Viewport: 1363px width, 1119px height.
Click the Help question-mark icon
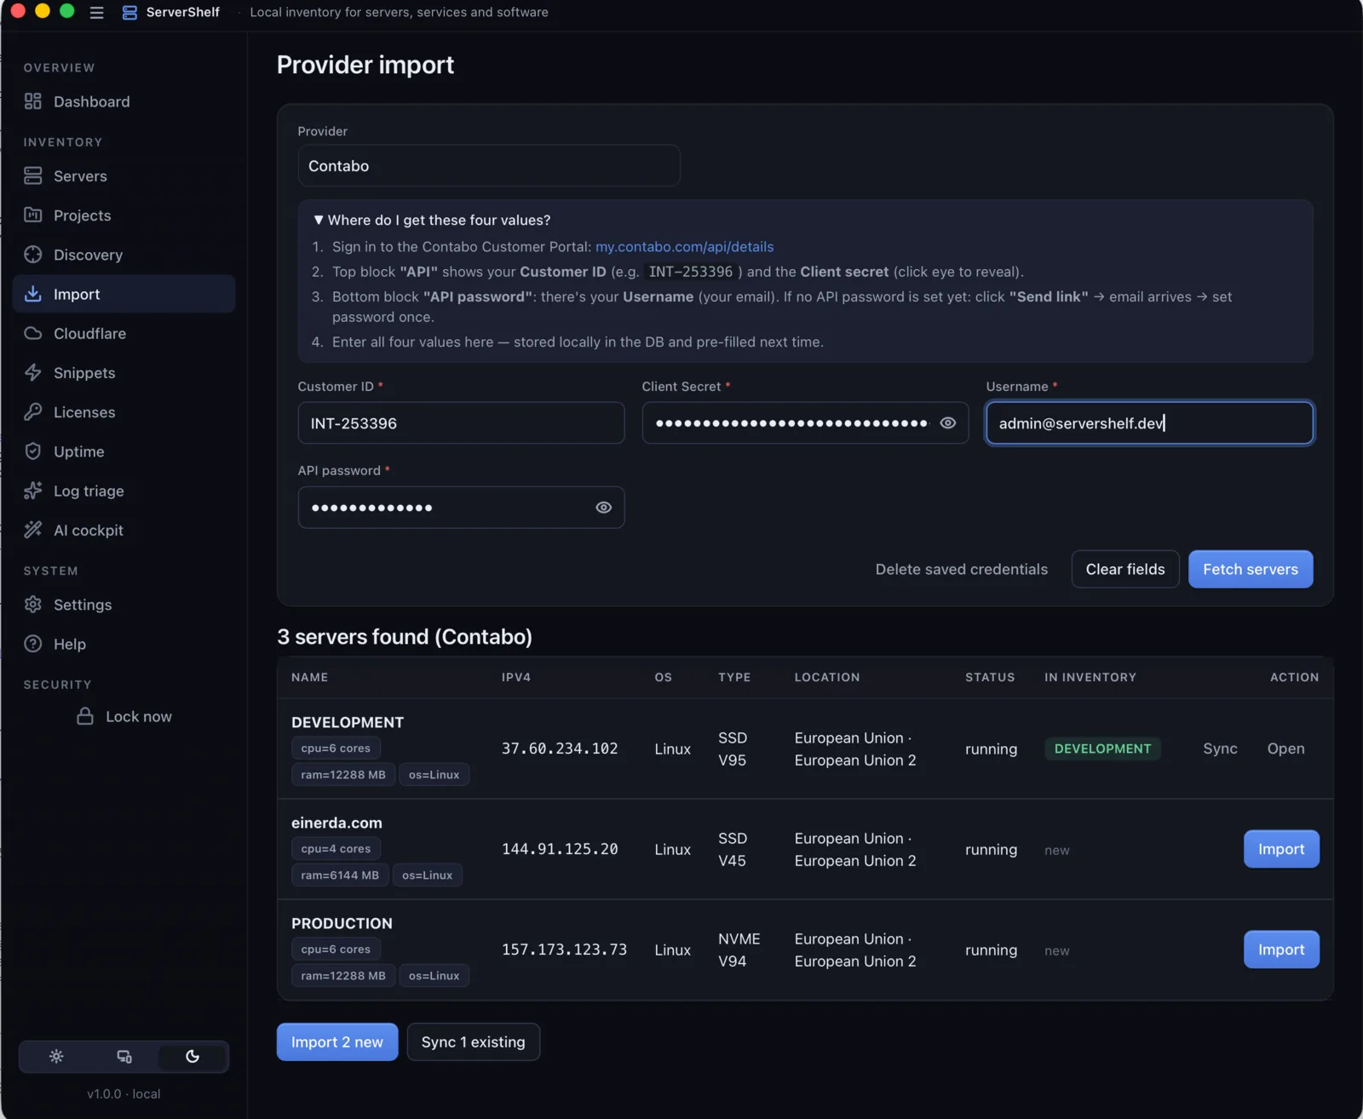coord(33,644)
